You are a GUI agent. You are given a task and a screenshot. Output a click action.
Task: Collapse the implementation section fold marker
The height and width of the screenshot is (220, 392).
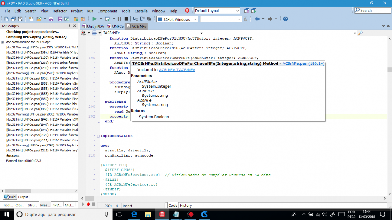coord(98,136)
